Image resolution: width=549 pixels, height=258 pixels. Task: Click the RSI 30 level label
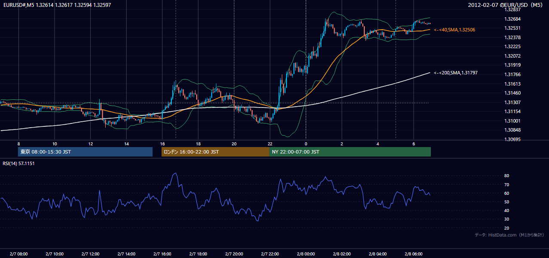(506, 219)
